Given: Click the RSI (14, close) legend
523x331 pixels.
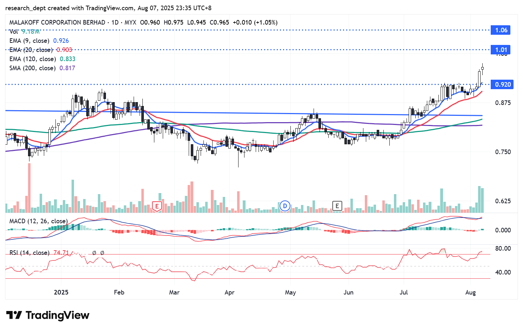Looking at the screenshot, I should [x=29, y=253].
